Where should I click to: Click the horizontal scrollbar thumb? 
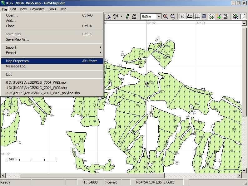92,175
